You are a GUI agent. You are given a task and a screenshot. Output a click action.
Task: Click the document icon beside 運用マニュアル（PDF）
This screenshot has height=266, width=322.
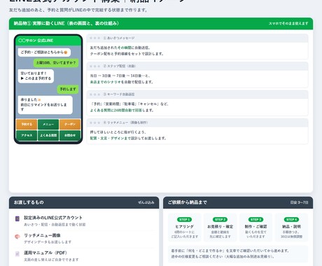tap(17, 254)
